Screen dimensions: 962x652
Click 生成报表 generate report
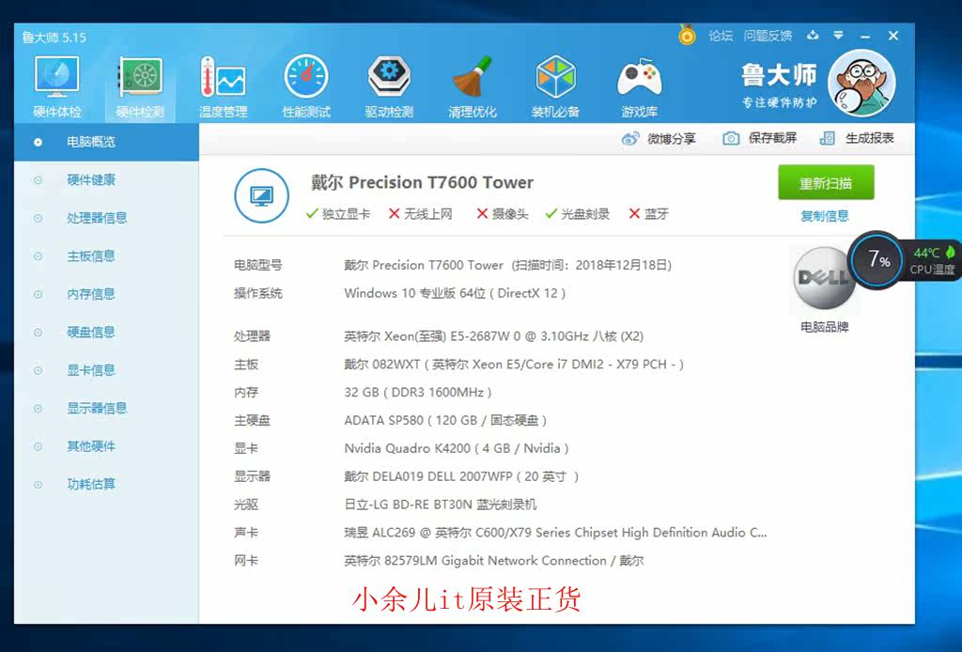(x=870, y=138)
